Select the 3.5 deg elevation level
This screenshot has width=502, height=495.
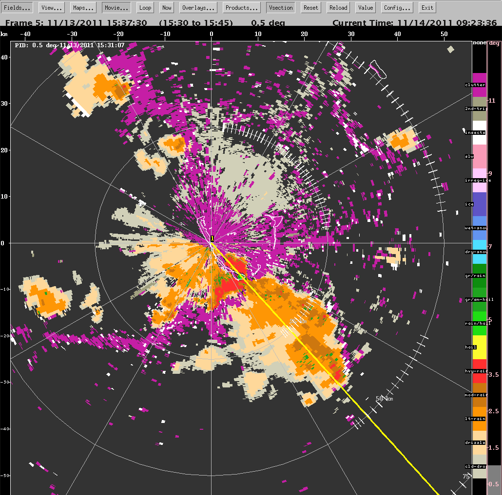point(494,375)
